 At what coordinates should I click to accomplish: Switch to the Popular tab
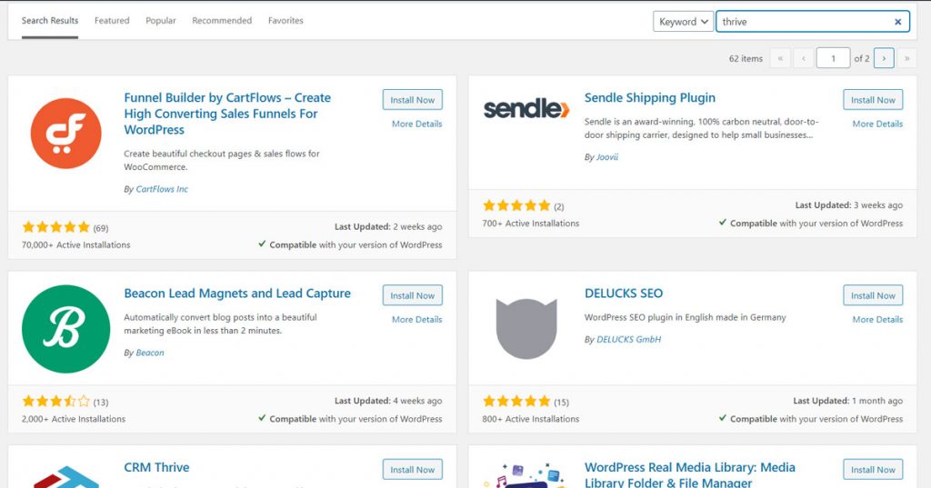coord(161,20)
